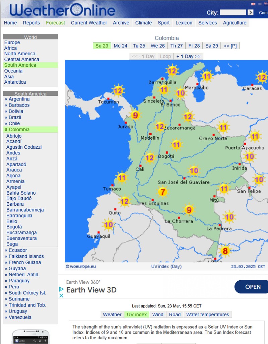268x344 pixels.
Task: Click the UV 8 sun icon near Leticia
Action: point(225,251)
